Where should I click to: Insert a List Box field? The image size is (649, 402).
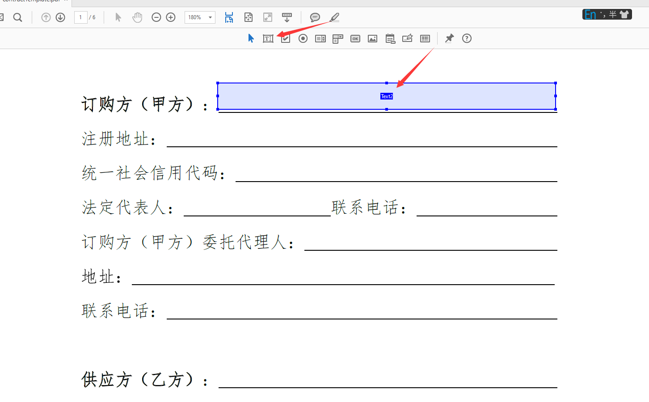[x=320, y=38]
